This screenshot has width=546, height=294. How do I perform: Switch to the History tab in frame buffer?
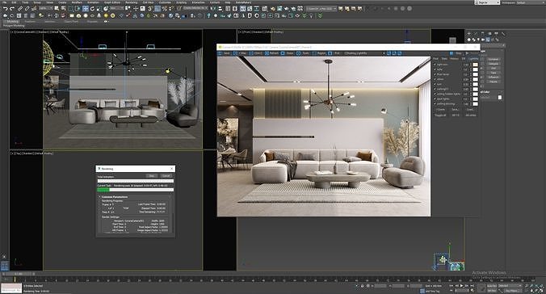pos(454,58)
